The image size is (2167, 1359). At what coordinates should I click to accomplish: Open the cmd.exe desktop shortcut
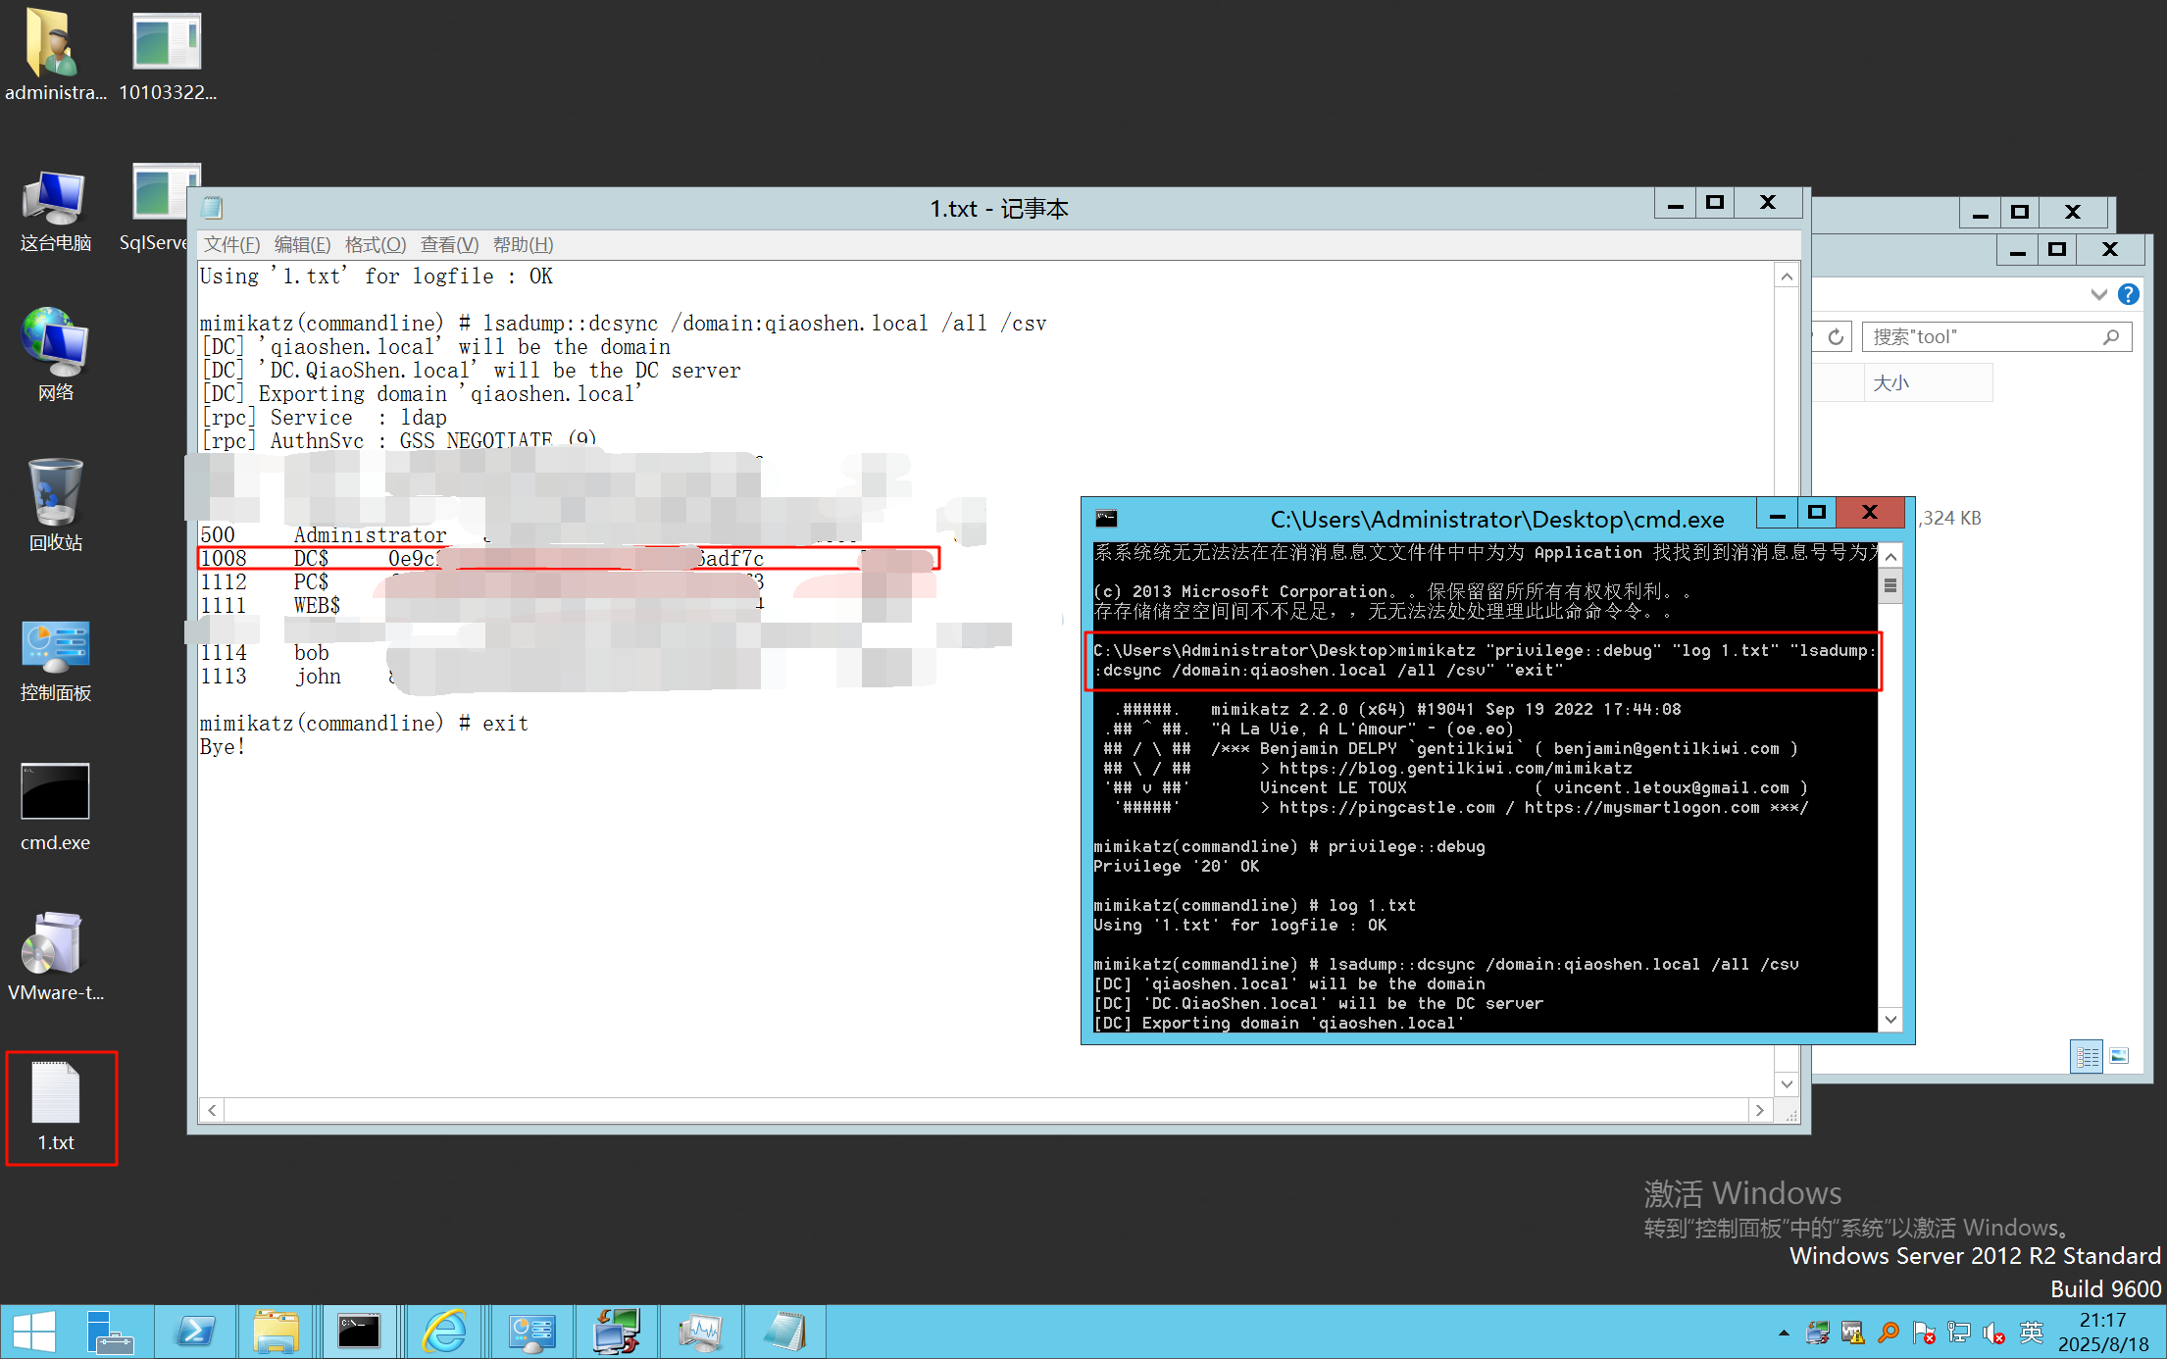coord(55,792)
